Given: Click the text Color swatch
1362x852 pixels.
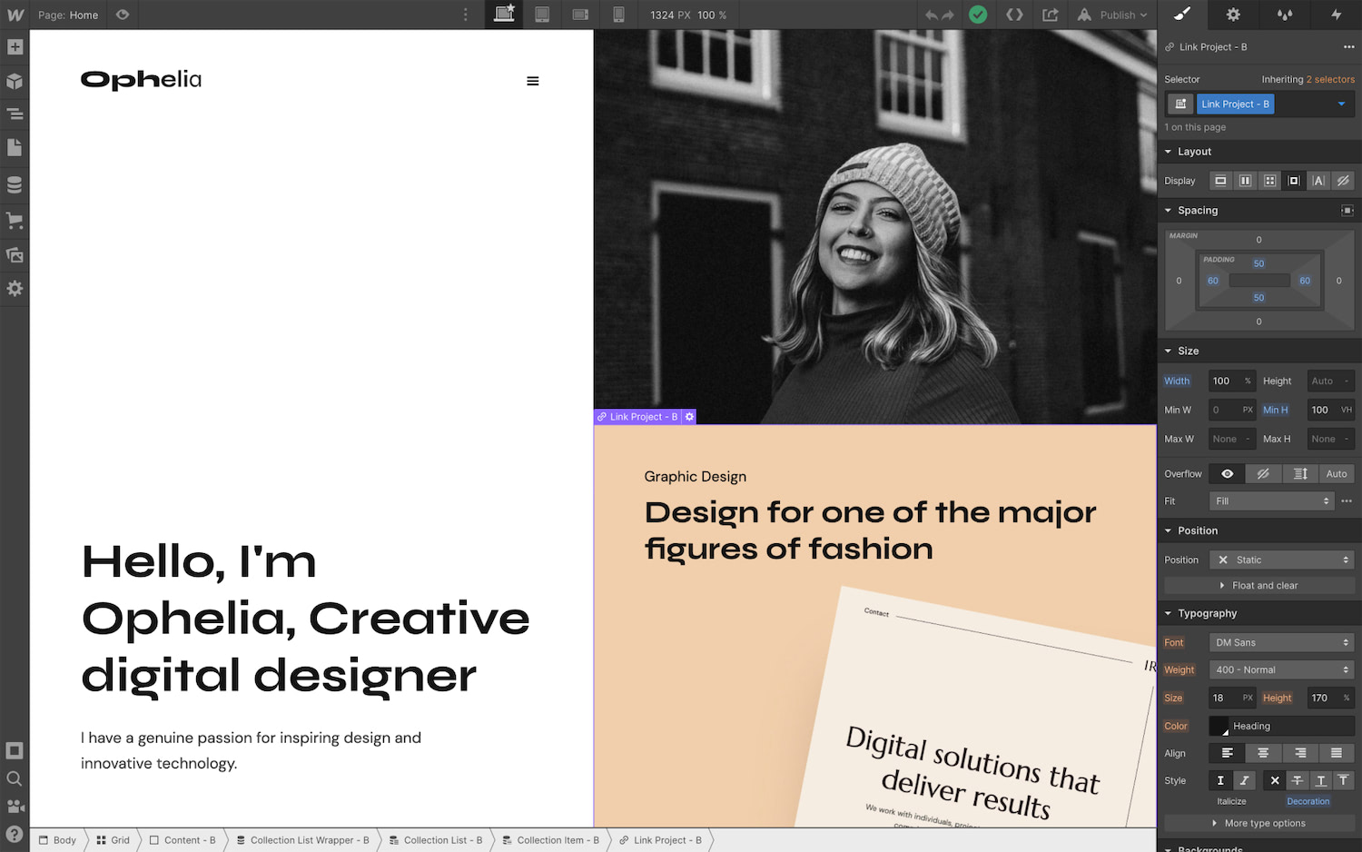Looking at the screenshot, I should [x=1219, y=727].
